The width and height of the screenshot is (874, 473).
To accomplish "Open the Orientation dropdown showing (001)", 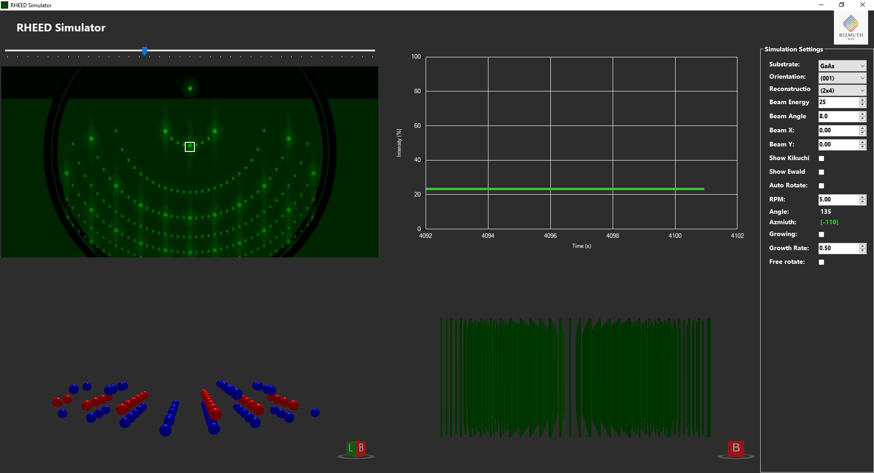I will click(x=842, y=78).
